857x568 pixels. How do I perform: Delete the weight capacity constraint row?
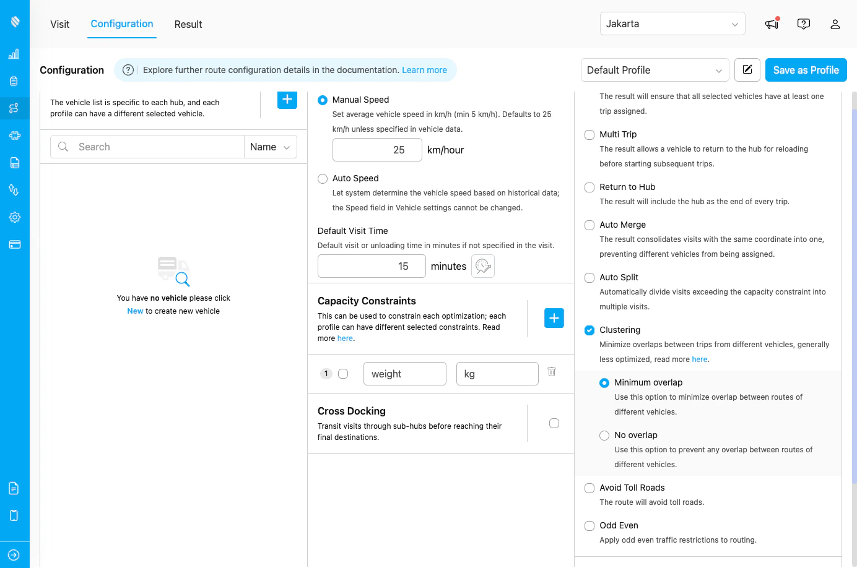click(x=552, y=371)
